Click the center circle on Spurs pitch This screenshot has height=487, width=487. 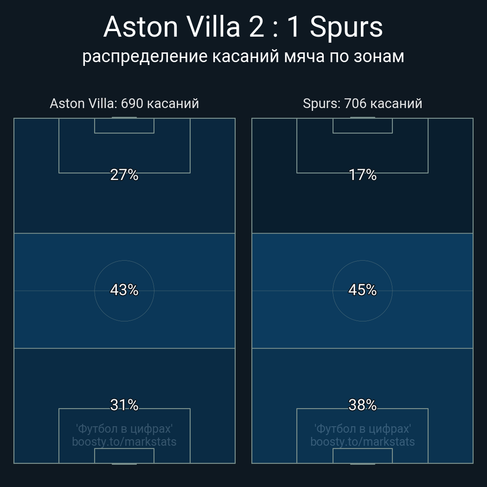[x=362, y=291]
